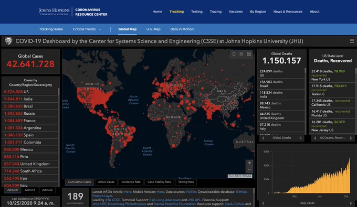357x207 pixels.
Task: Go to Tracking Home
Action: (51, 29)
